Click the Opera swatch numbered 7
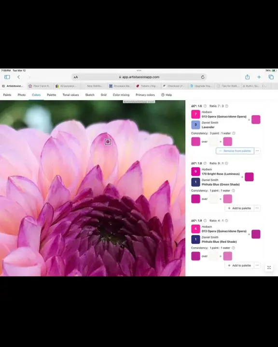 [x=195, y=114]
